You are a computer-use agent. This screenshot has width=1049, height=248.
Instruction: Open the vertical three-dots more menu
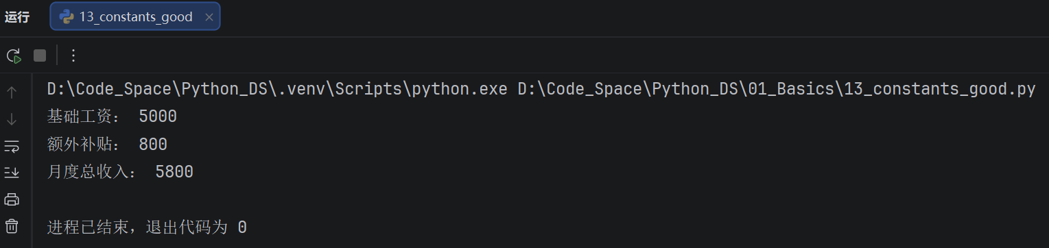click(73, 55)
